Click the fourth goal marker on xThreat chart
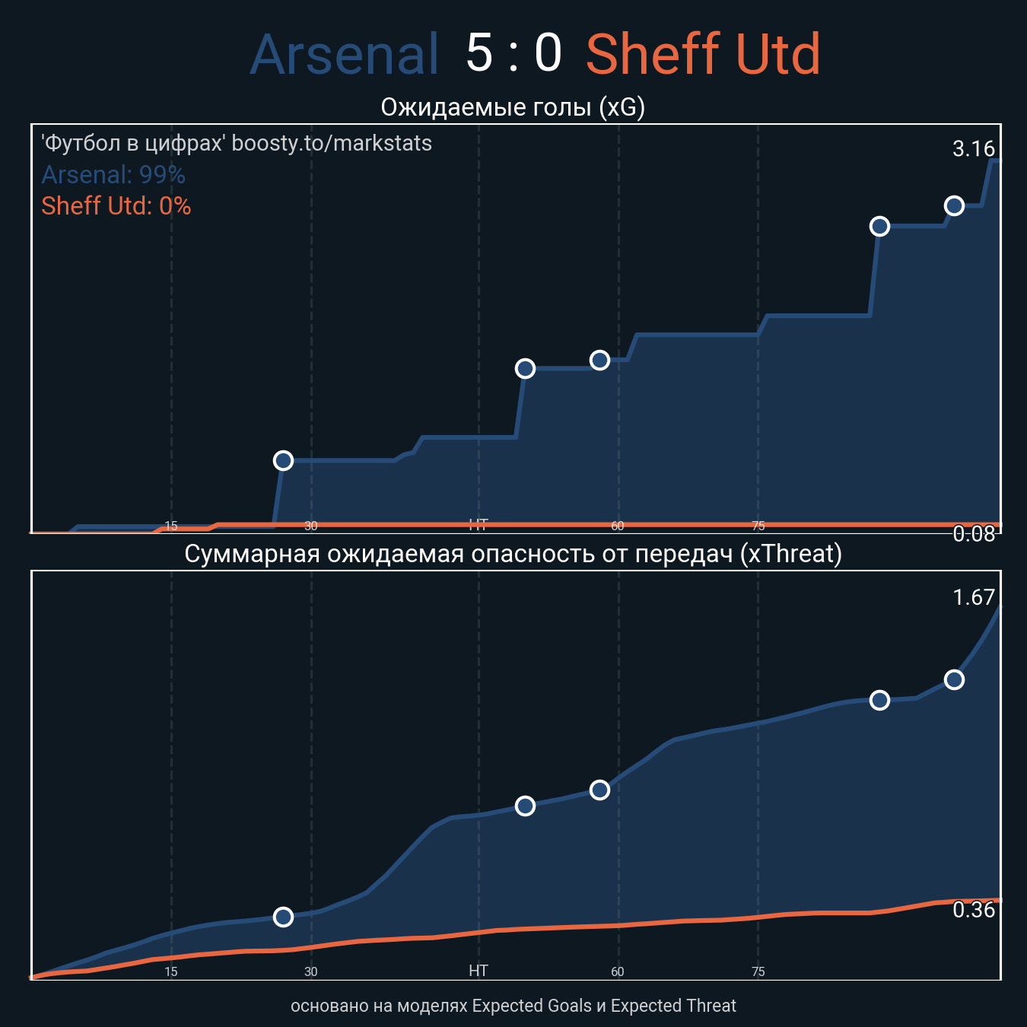The width and height of the screenshot is (1027, 1027). (879, 700)
